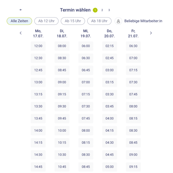
Task: Go to step 2 indicator
Action: point(102,10)
